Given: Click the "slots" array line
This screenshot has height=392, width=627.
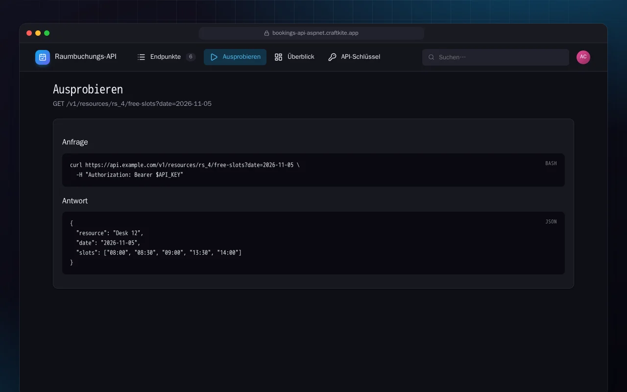Looking at the screenshot, I should coord(159,253).
